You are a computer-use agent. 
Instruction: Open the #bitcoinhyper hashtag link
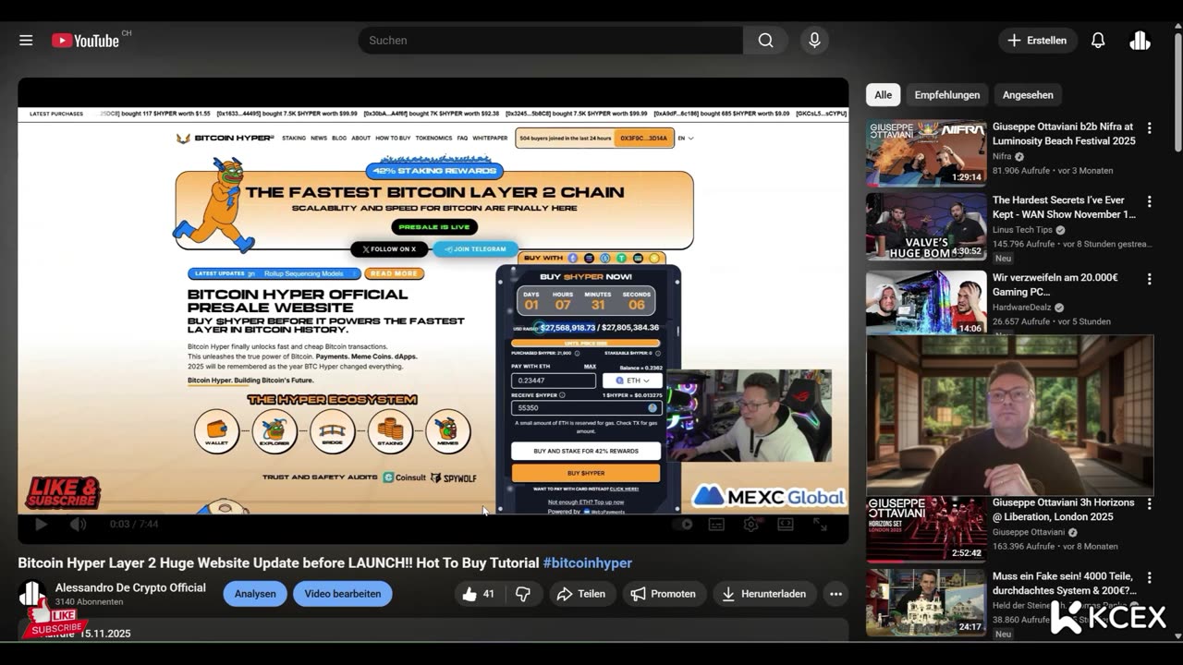click(x=588, y=562)
